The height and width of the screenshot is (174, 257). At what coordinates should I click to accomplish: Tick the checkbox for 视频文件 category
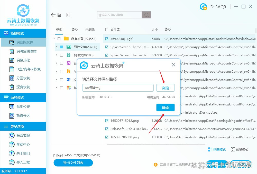click(x=61, y=55)
